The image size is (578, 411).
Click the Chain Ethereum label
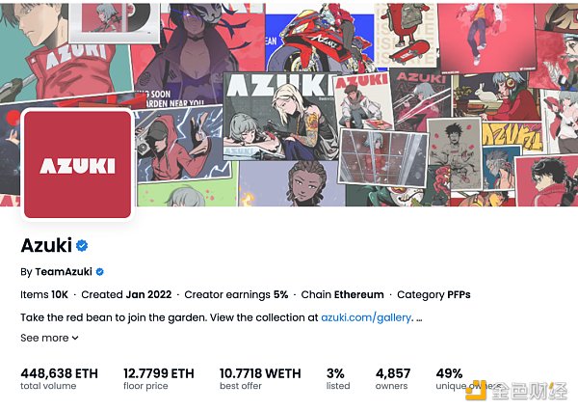tap(342, 294)
